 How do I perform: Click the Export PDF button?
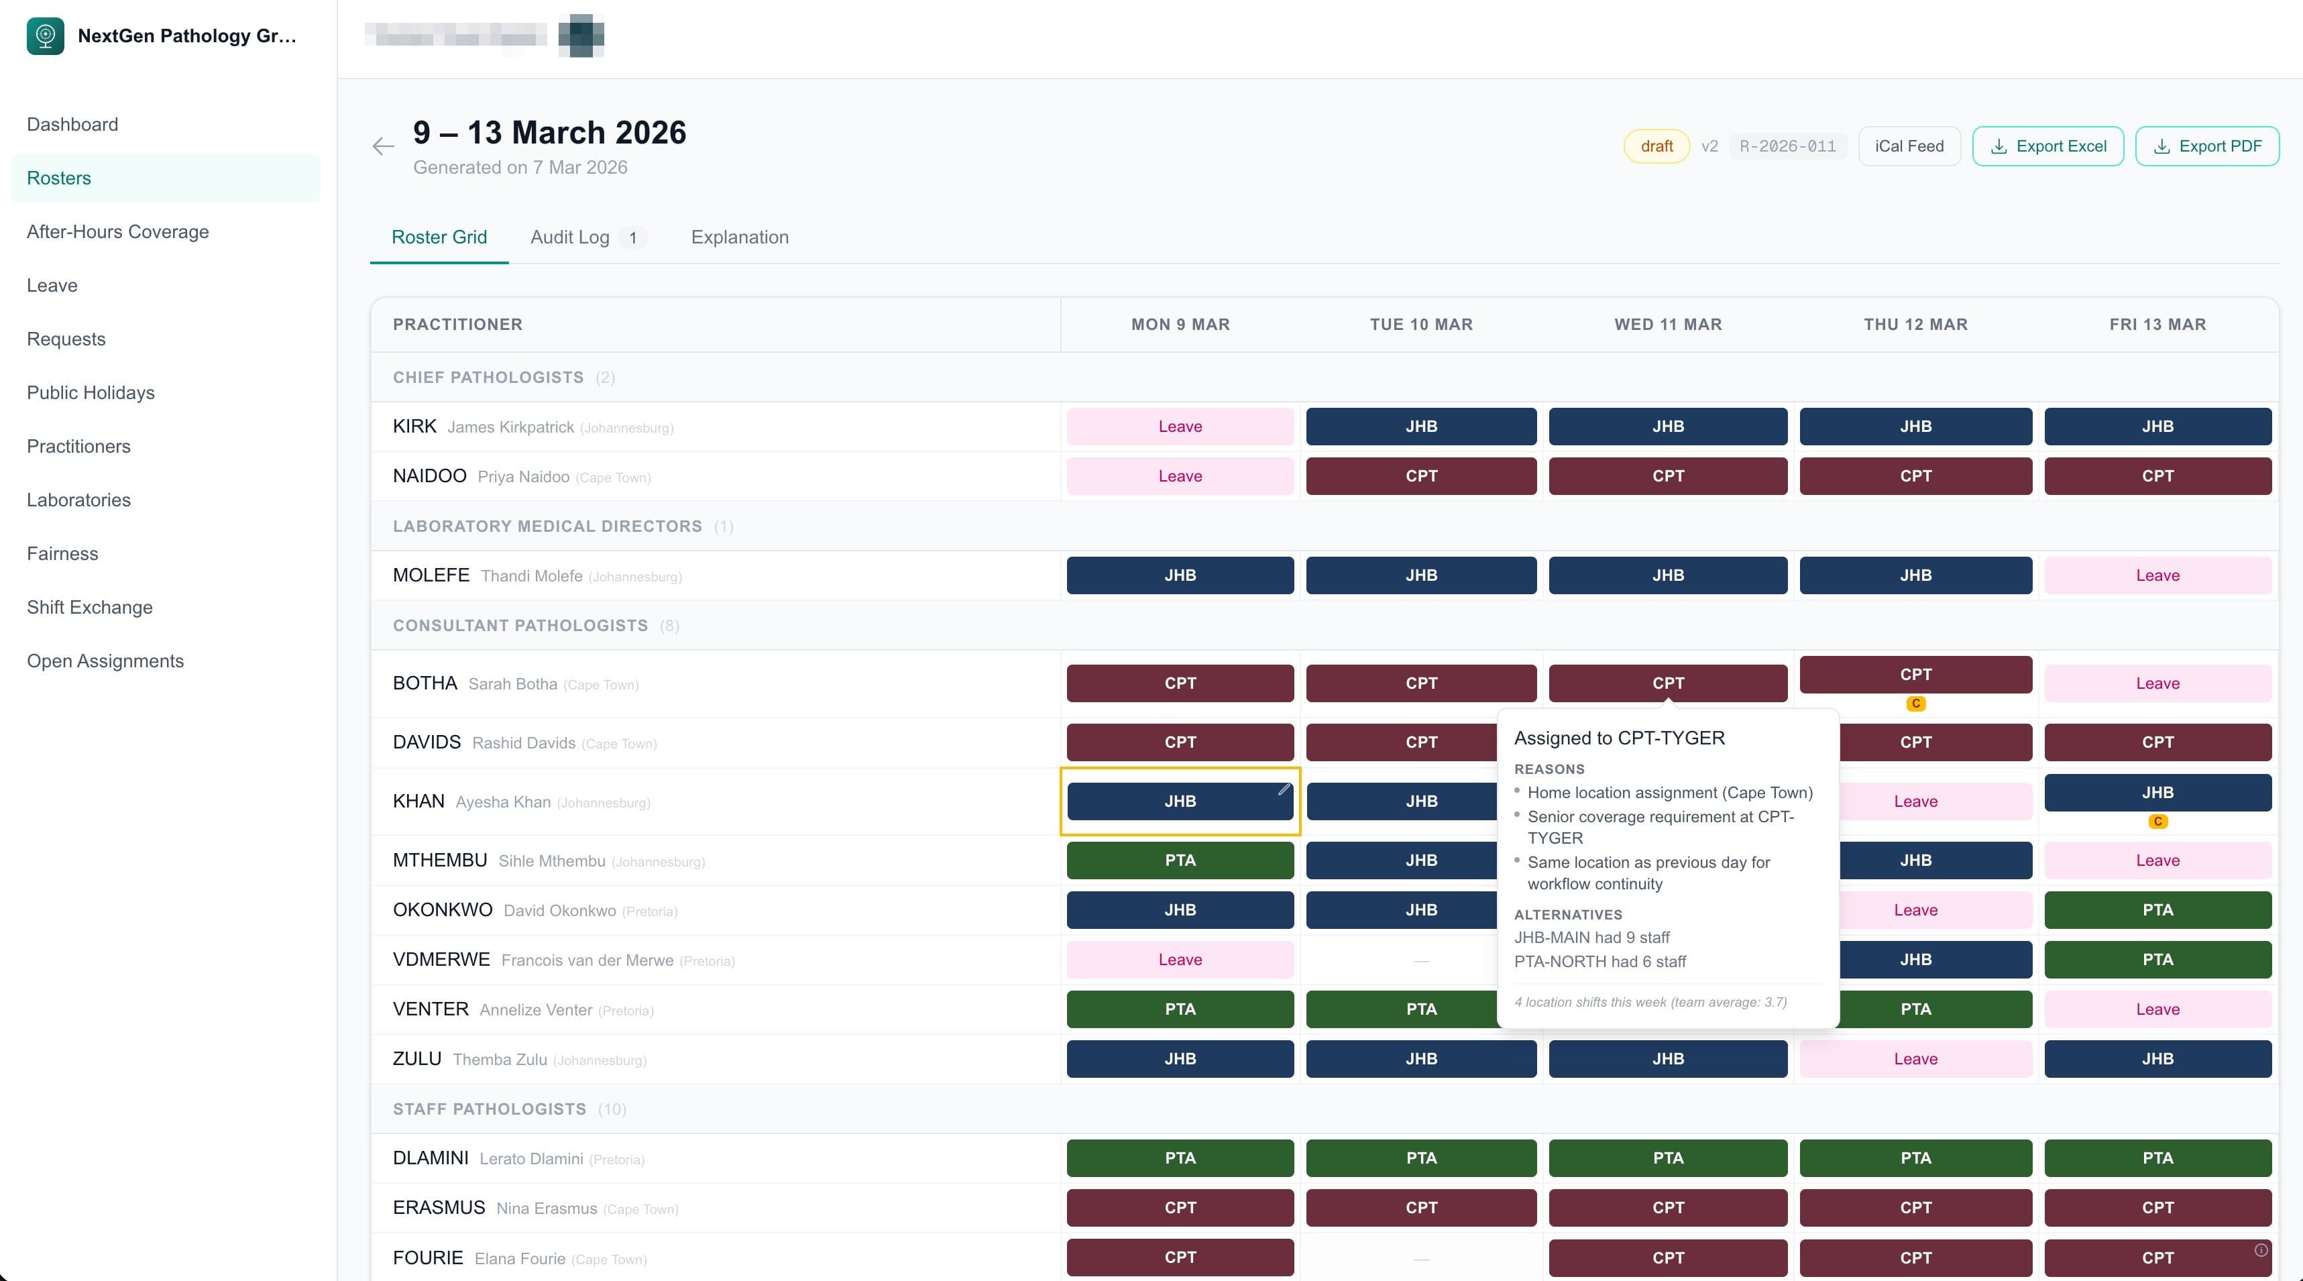pos(2206,147)
